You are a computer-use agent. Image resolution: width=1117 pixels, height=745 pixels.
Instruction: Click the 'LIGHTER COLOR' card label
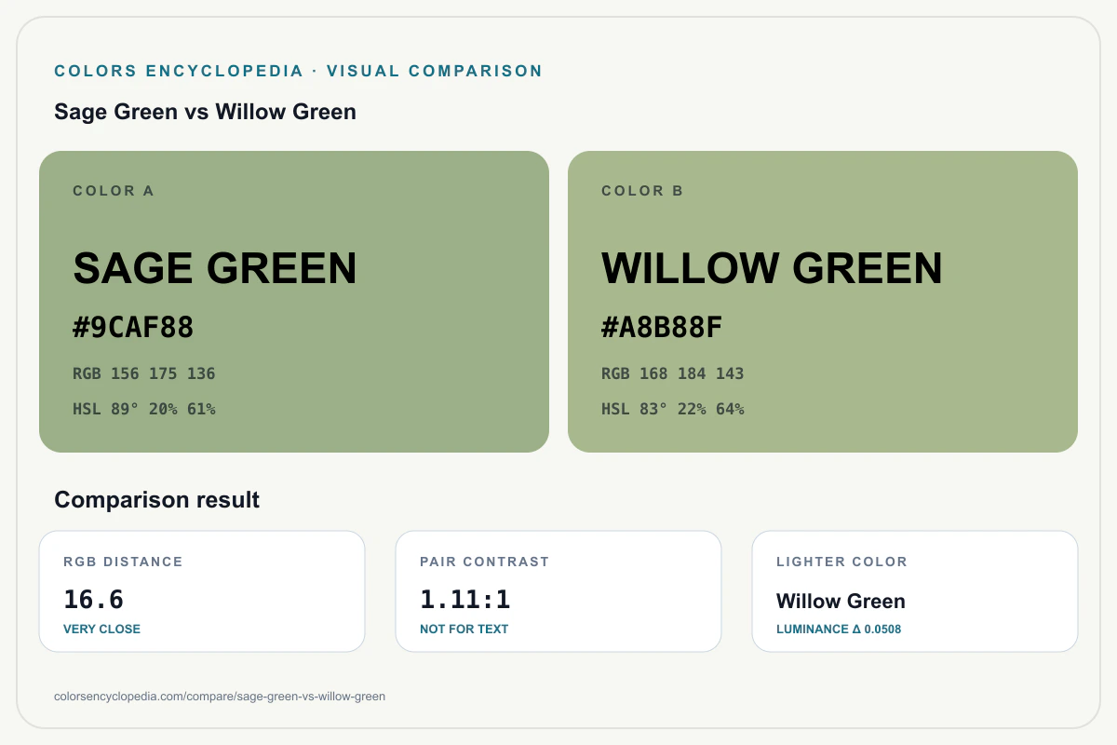841,562
